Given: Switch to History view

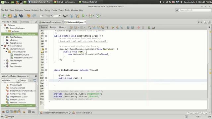Looking at the screenshot, I should (62, 27).
